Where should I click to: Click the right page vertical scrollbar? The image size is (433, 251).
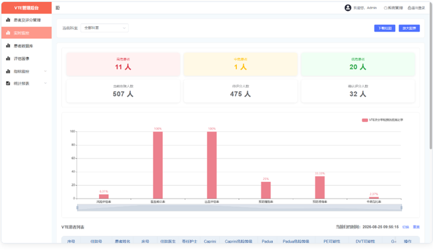click(431, 76)
